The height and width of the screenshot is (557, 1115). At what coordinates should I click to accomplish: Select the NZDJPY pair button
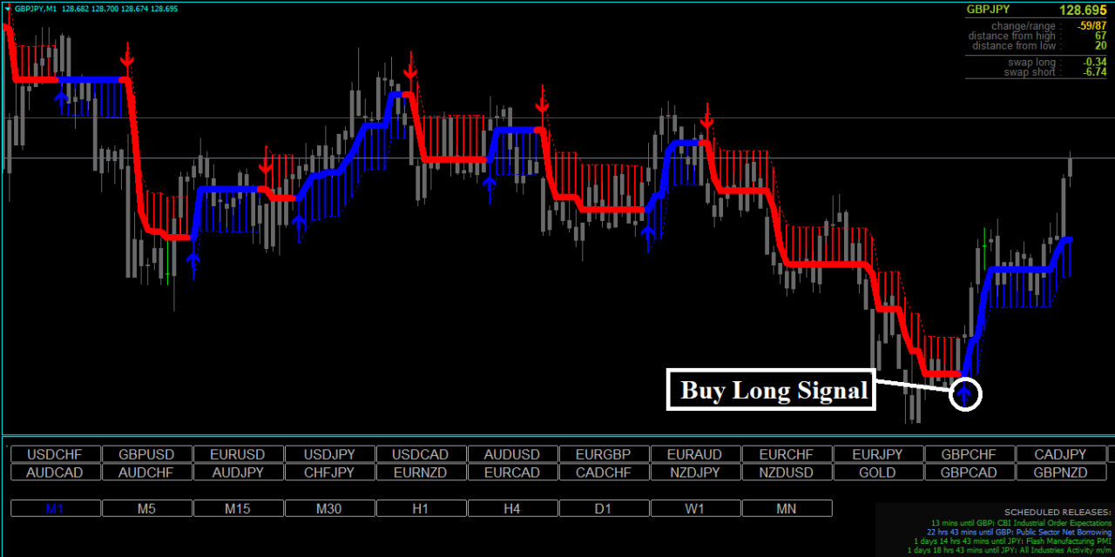point(695,473)
